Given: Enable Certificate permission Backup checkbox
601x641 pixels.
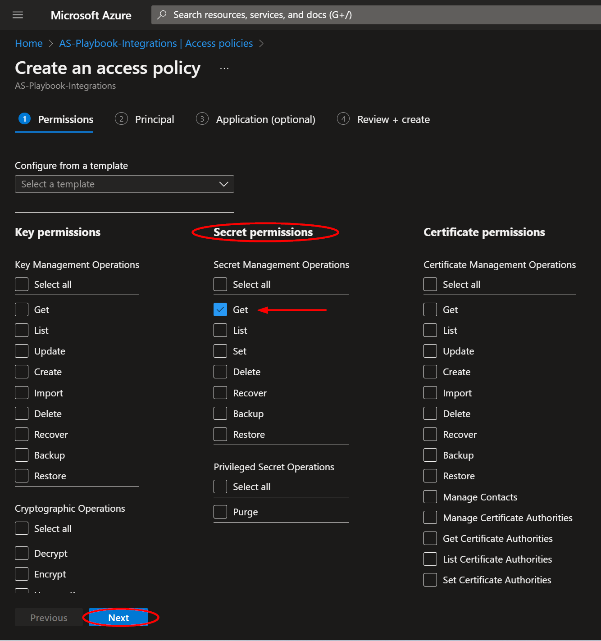Looking at the screenshot, I should [430, 455].
